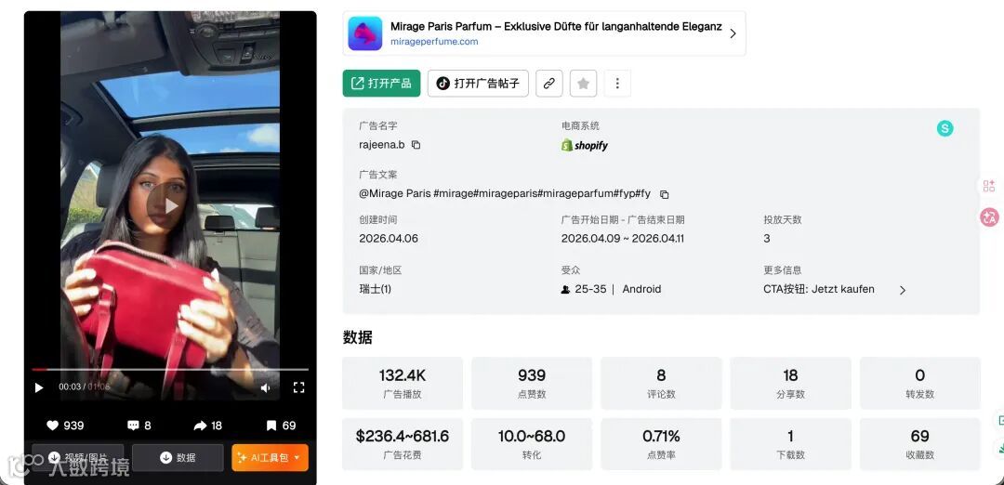Mute the video using speaker icon
Screen dimensions: 1004x485
tap(265, 387)
